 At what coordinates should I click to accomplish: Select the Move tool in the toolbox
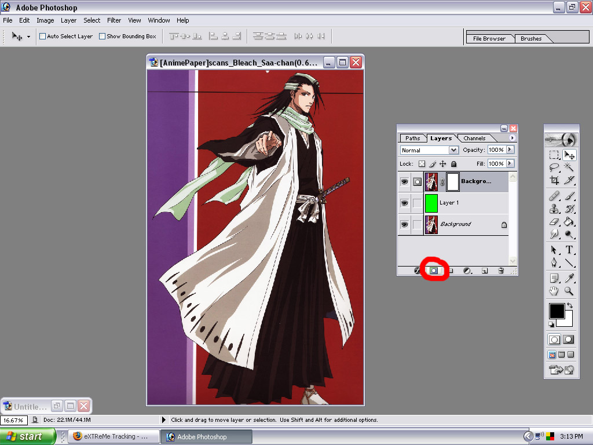pyautogui.click(x=569, y=155)
